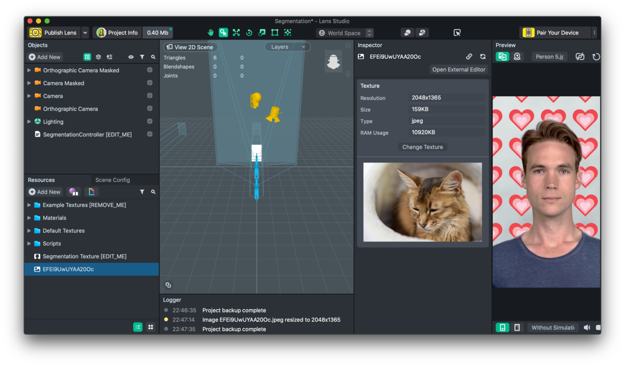Uncheck the Orthographic Camera Masked checkbox
This screenshot has width=625, height=366.
click(149, 70)
